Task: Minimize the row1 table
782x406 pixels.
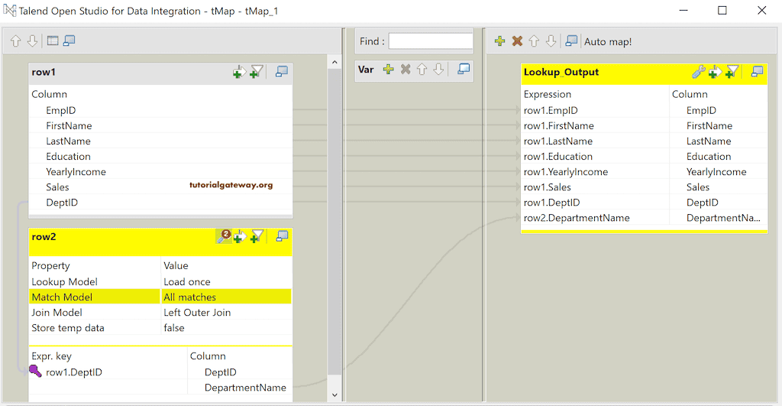Action: pos(282,71)
